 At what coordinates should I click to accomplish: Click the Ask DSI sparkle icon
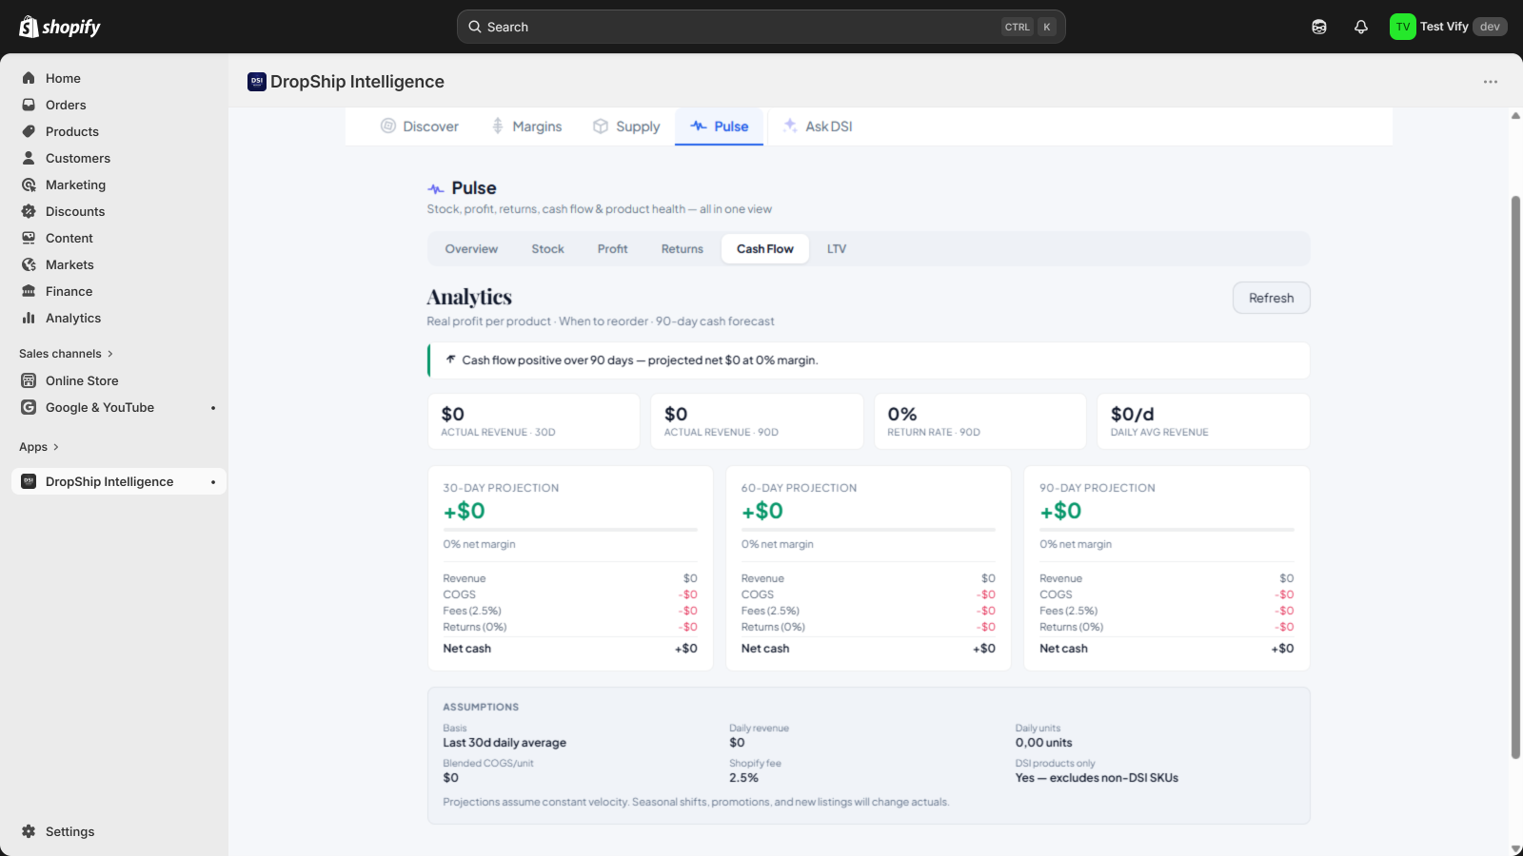(790, 126)
